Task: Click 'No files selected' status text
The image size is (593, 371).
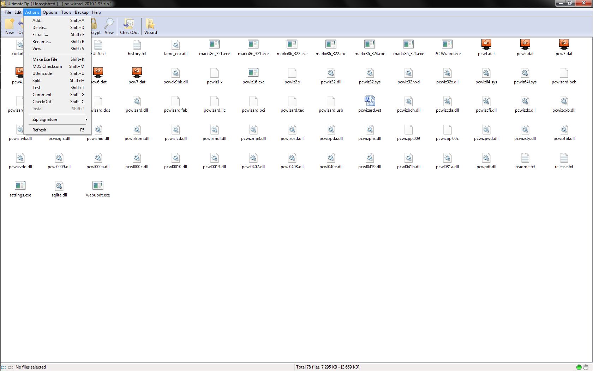Action: tap(31, 367)
